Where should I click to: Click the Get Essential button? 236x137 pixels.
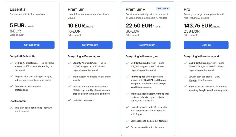pos(32,45)
